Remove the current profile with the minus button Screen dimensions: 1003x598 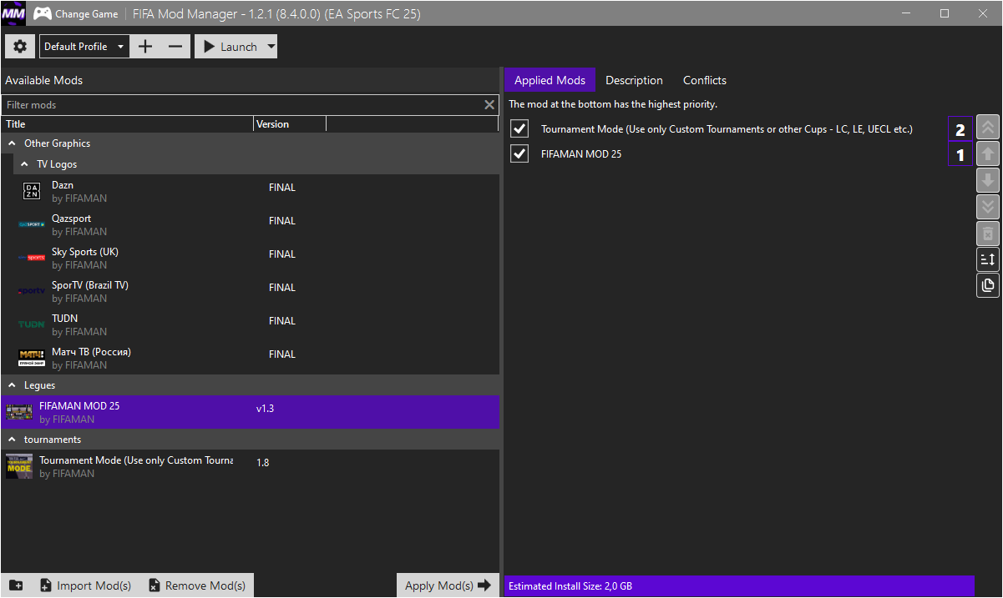[175, 47]
